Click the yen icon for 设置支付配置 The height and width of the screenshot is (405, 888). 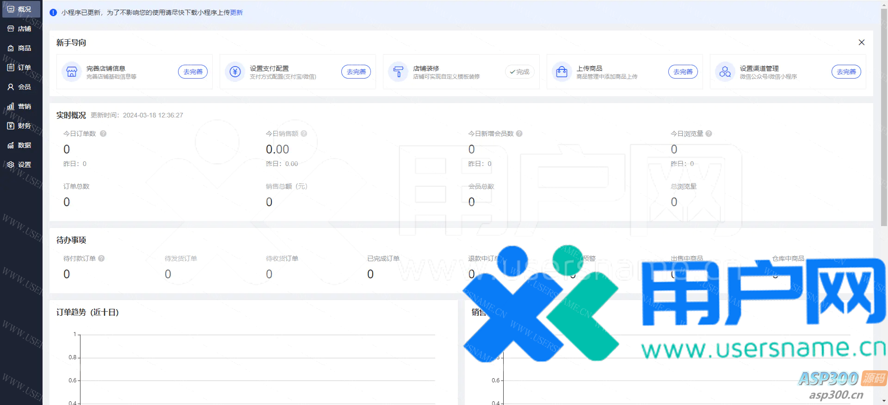(x=235, y=72)
